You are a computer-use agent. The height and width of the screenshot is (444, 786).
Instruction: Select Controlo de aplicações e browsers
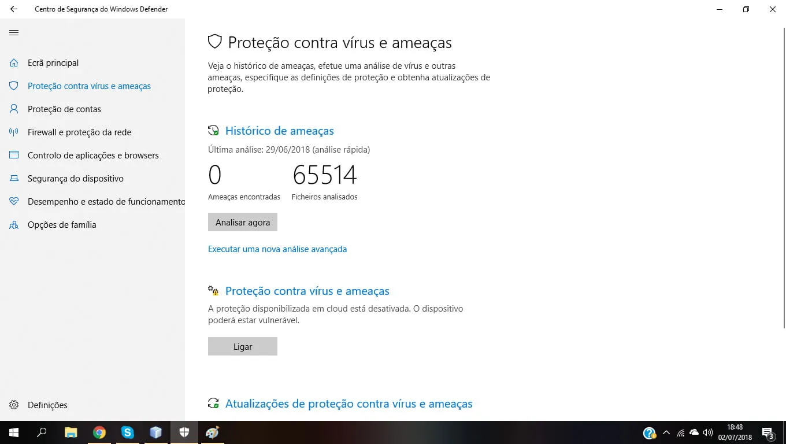pyautogui.click(x=93, y=155)
